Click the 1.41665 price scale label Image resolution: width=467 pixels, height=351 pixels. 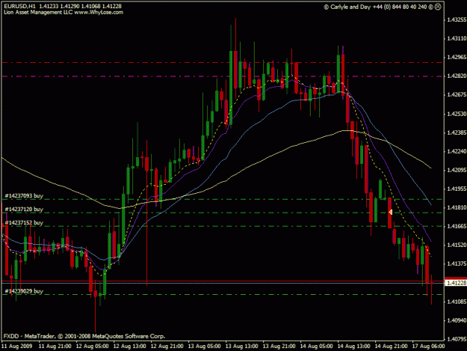point(457,226)
